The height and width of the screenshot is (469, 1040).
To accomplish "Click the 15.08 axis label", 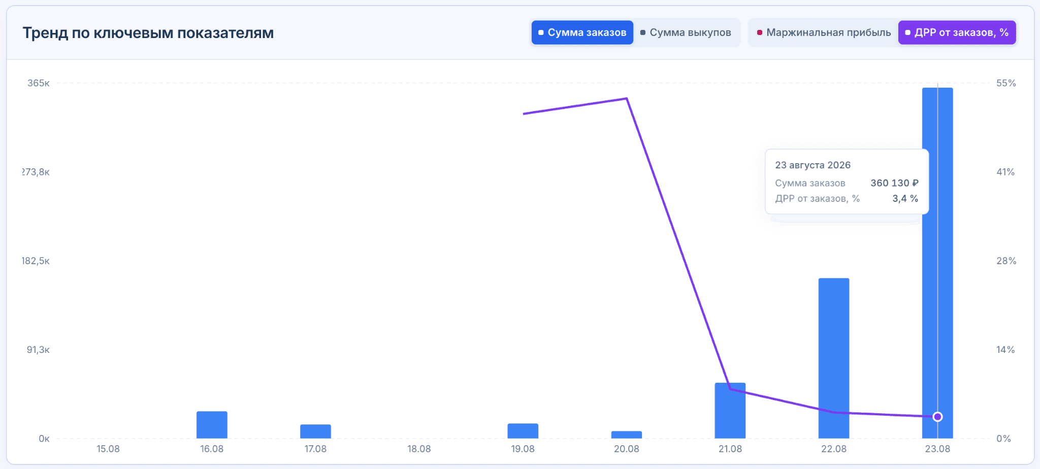I will point(108,449).
